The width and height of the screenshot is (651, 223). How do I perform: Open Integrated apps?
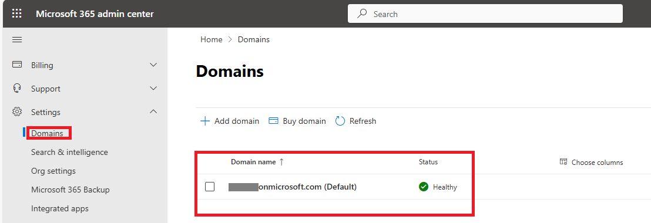[60, 208]
